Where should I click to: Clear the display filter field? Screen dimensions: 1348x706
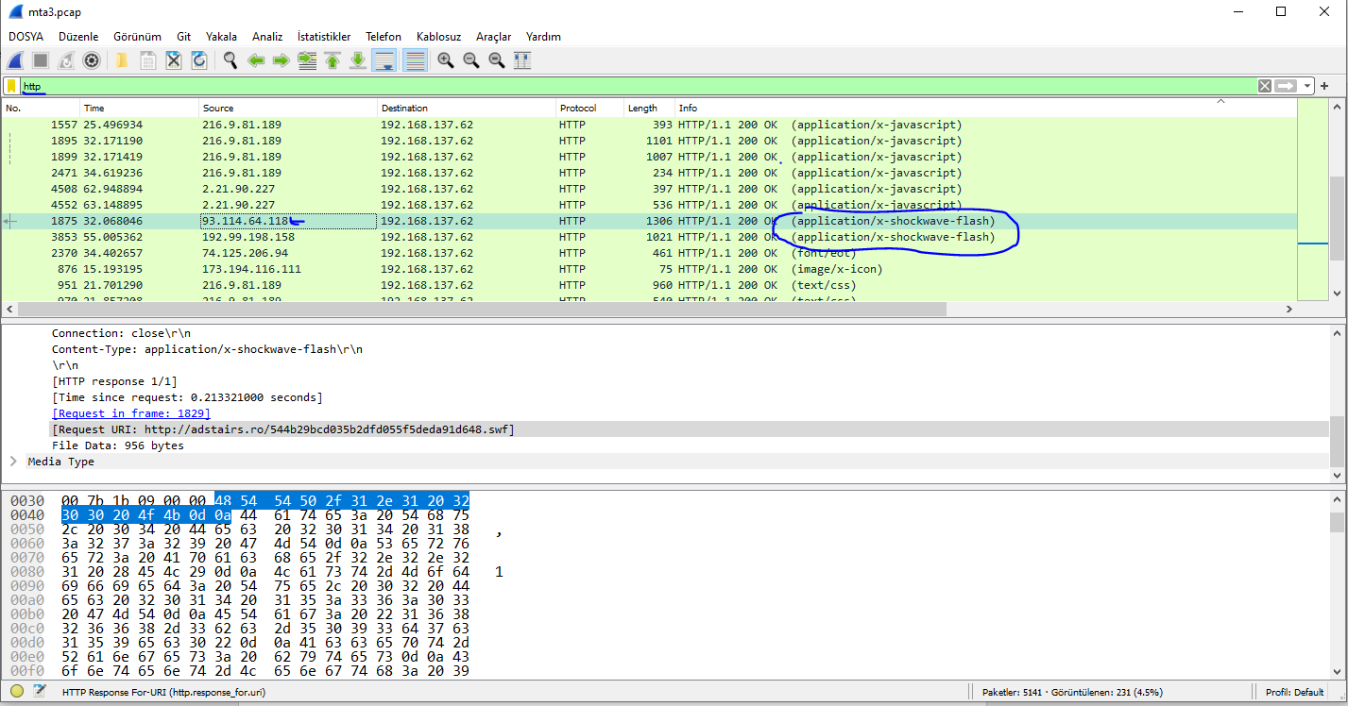click(1265, 86)
